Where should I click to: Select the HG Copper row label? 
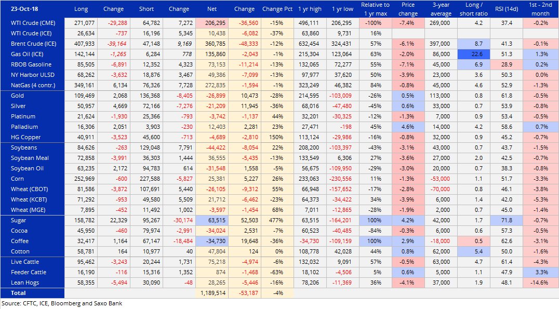[x=25, y=137]
